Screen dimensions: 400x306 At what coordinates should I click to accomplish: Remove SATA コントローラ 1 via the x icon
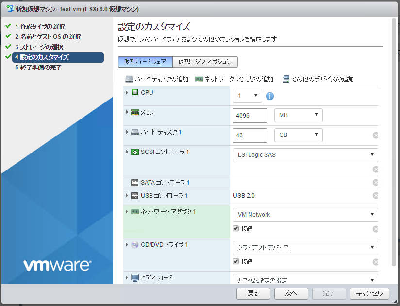pyautogui.click(x=375, y=182)
